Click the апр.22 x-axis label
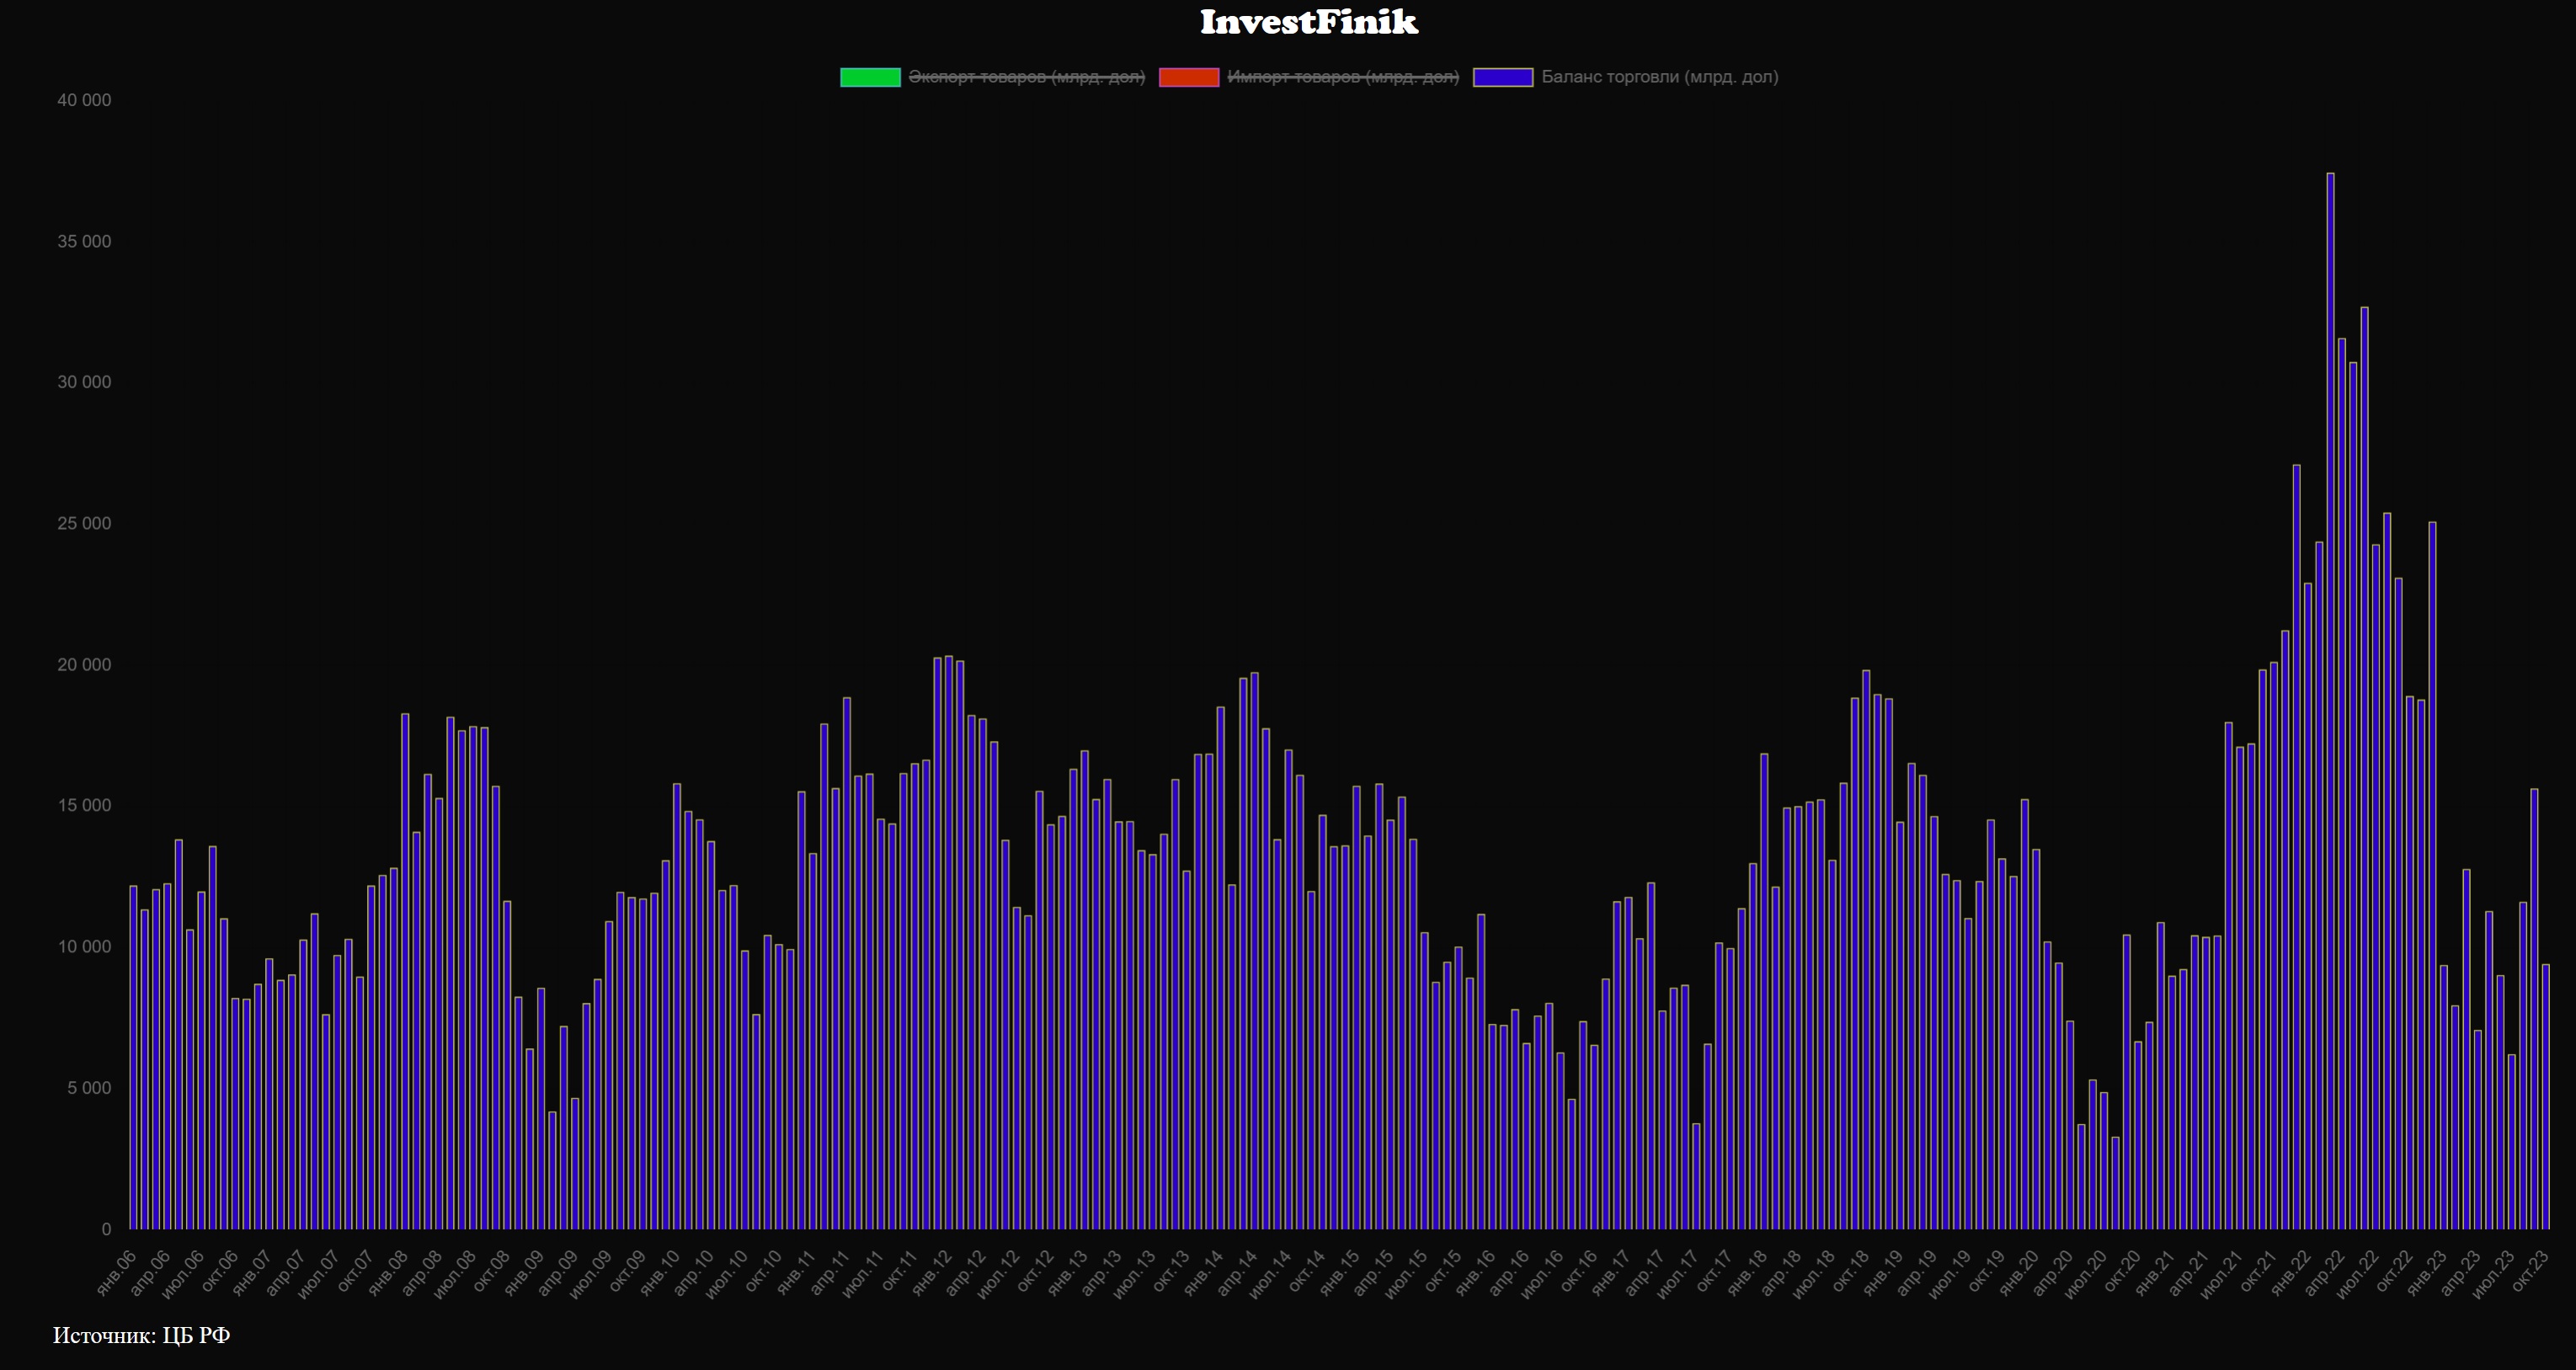This screenshot has width=2576, height=1370. click(2324, 1272)
